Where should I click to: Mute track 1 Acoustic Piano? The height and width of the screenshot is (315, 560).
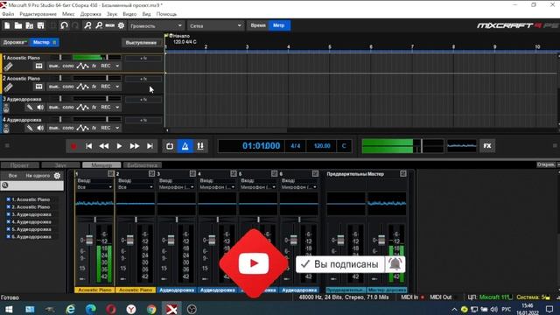(54, 66)
